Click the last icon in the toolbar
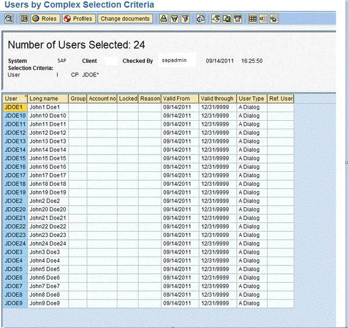 pyautogui.click(x=274, y=19)
